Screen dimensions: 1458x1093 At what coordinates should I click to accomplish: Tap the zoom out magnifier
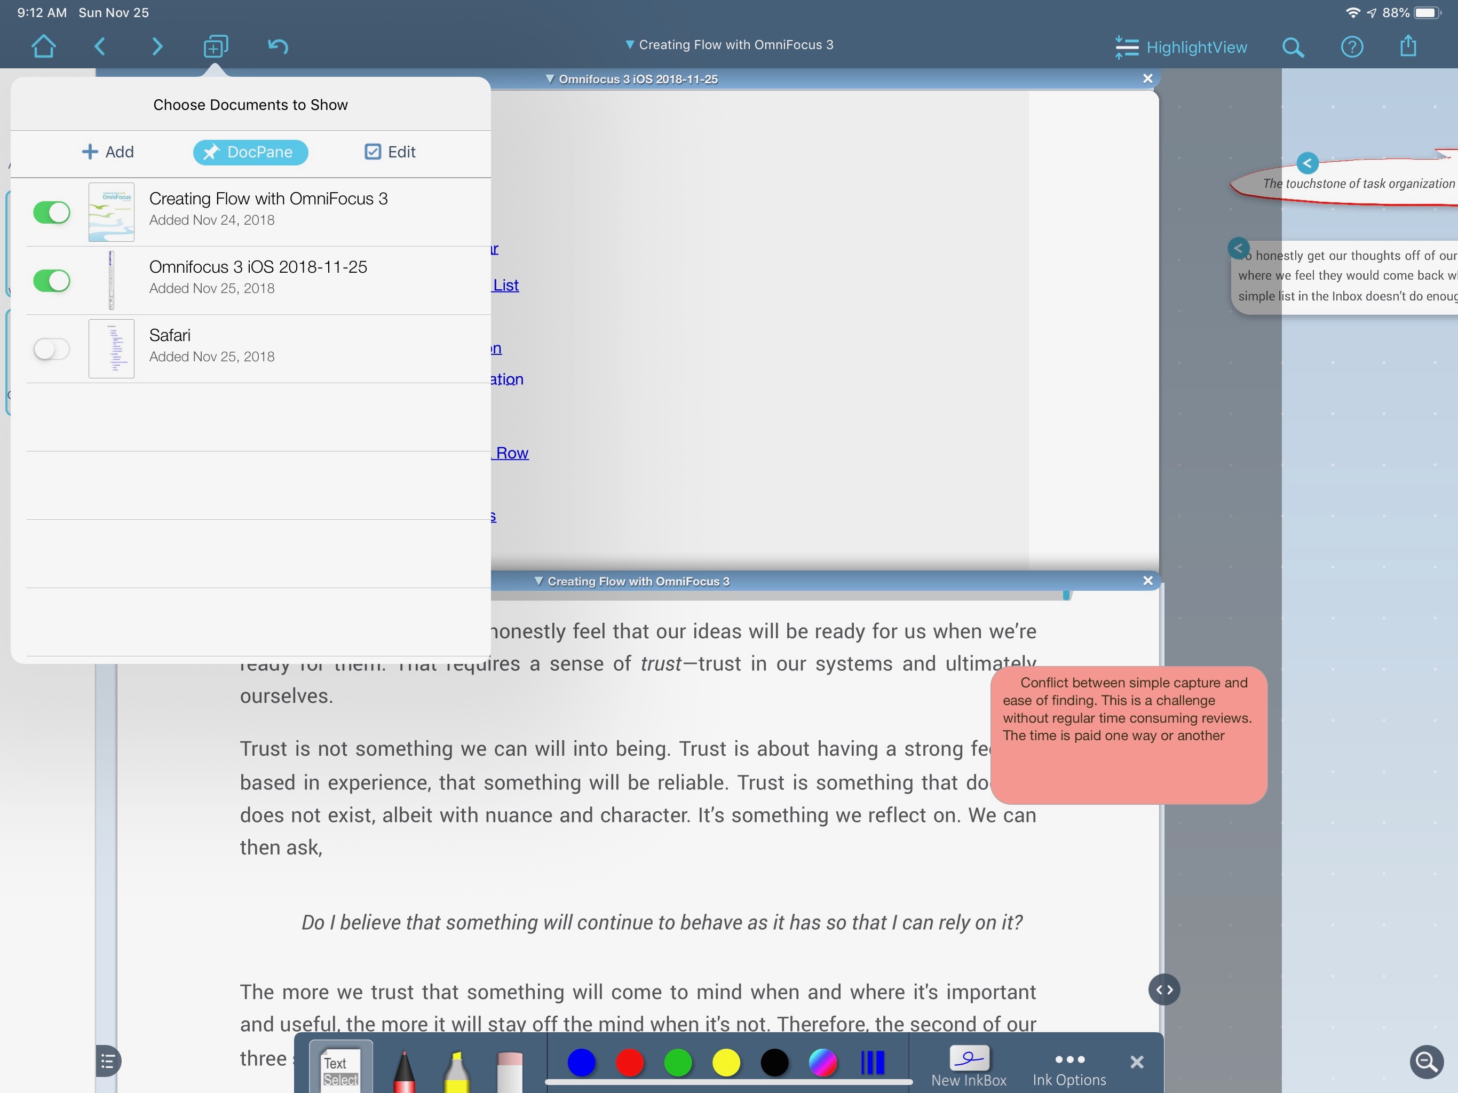1427,1062
